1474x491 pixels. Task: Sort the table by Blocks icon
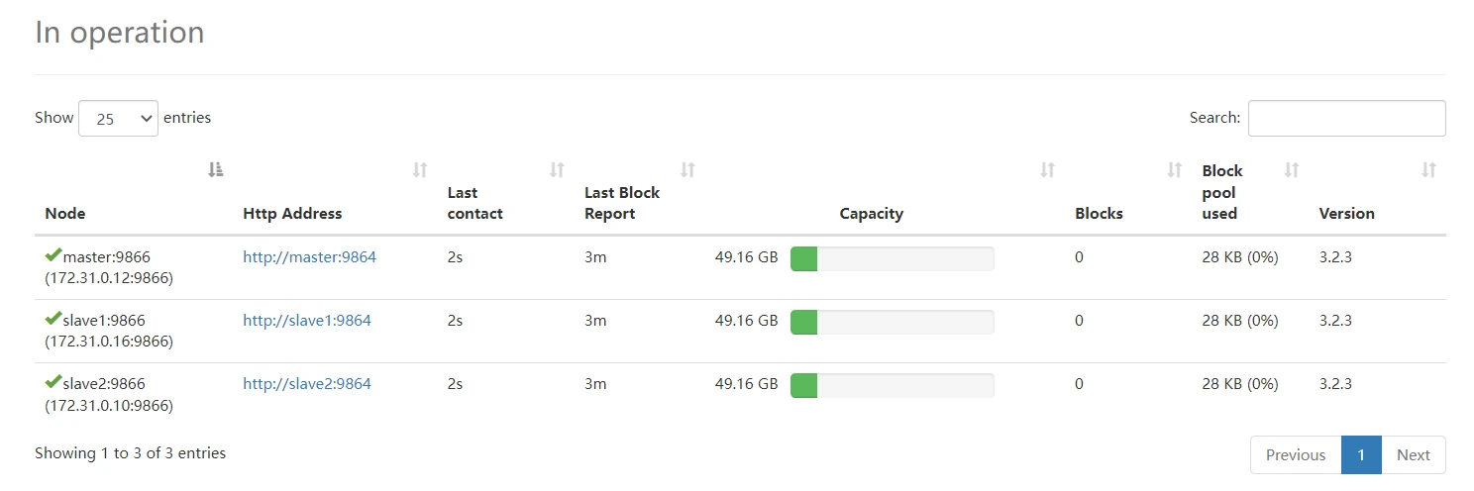pos(1175,170)
